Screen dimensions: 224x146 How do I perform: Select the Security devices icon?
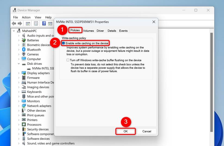click(x=24, y=129)
